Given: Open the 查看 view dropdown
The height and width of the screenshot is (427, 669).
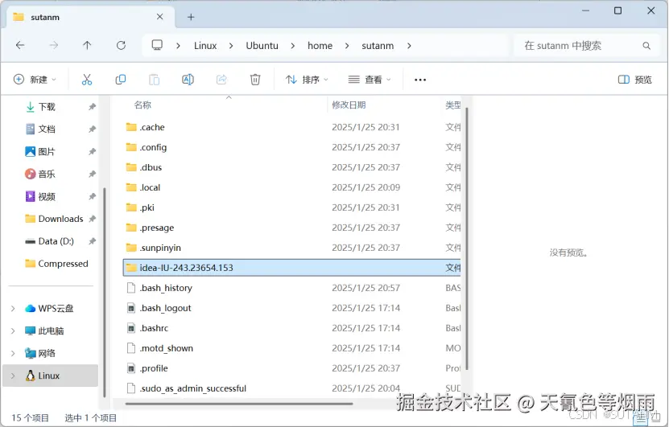Looking at the screenshot, I should tap(370, 80).
